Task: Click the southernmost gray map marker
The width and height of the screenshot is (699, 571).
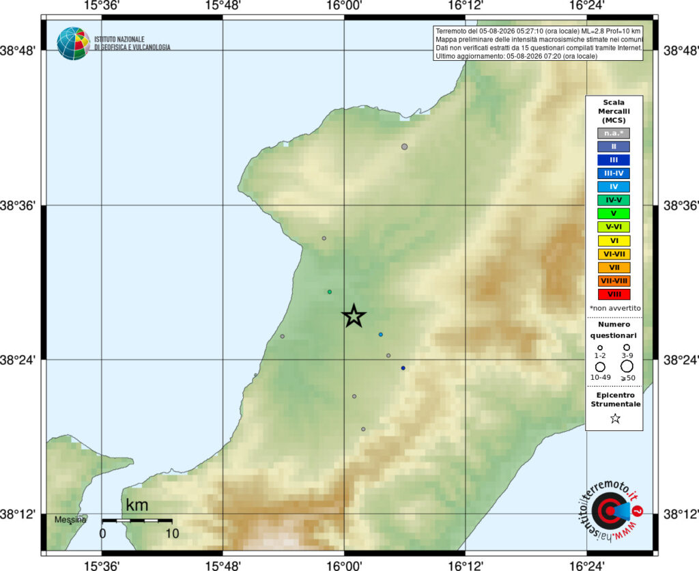Action: pyautogui.click(x=363, y=429)
